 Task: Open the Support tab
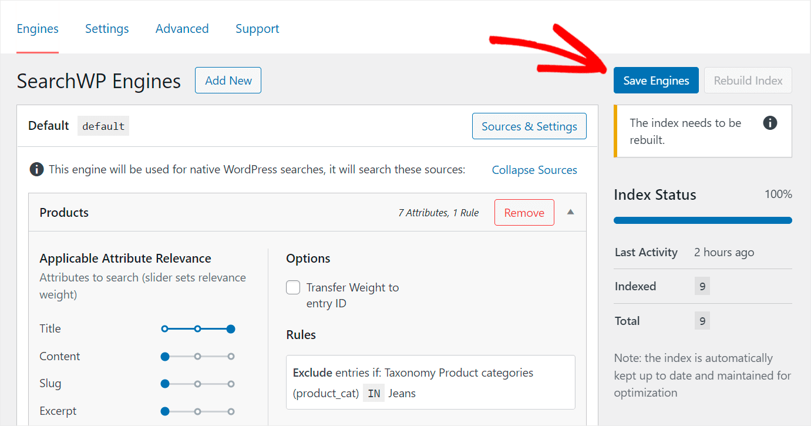click(x=257, y=29)
